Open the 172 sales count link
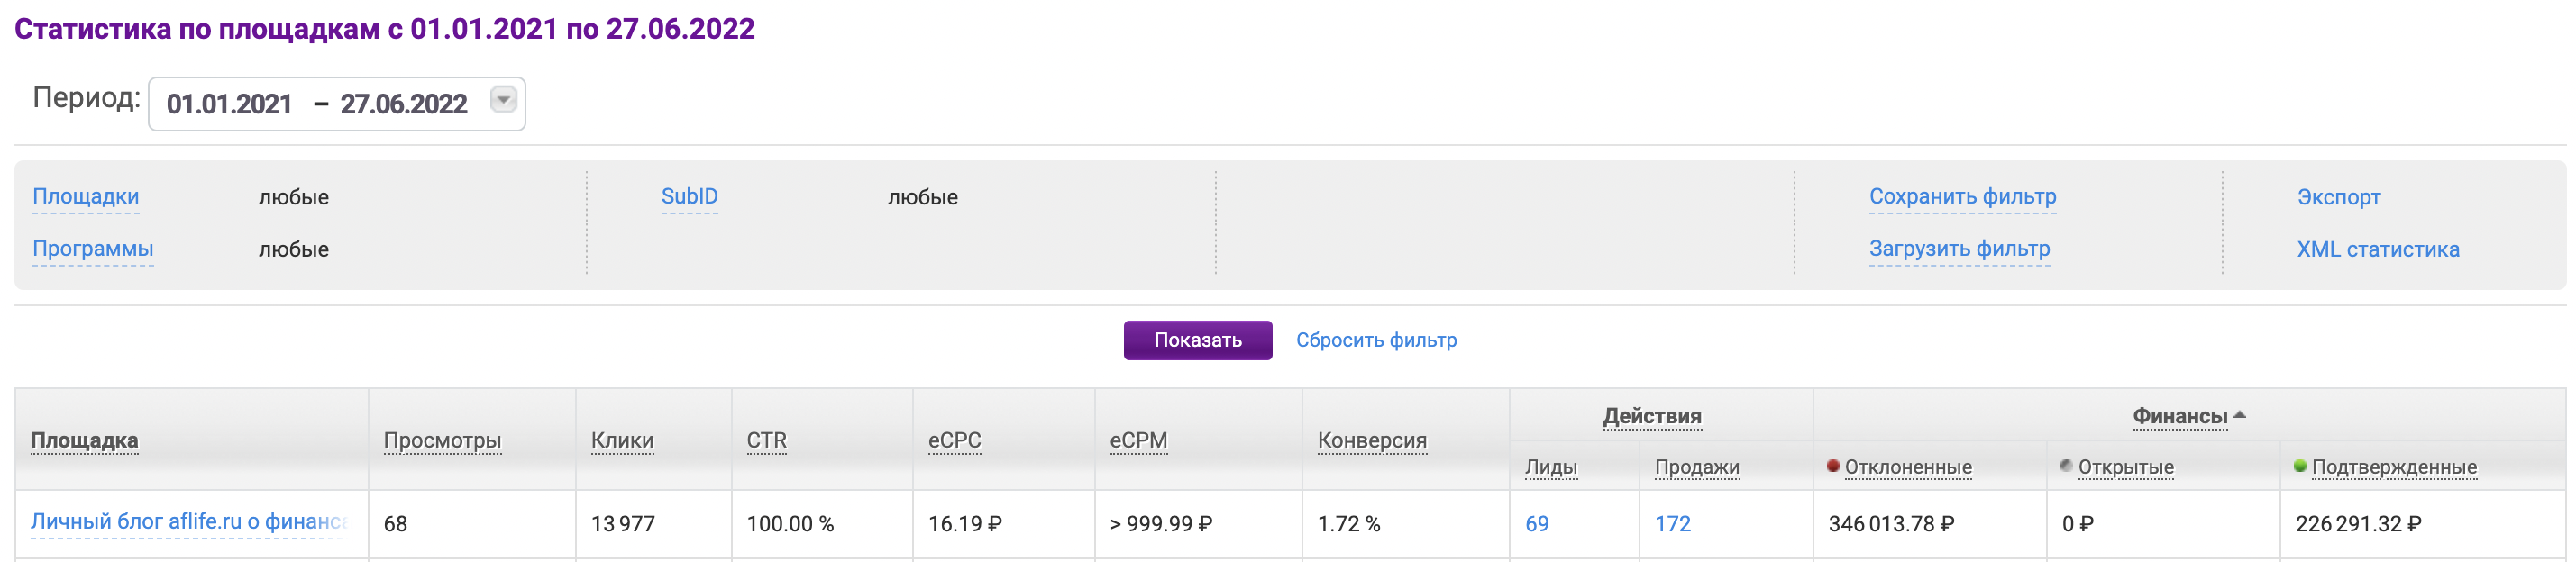This screenshot has width=2576, height=562. (1672, 524)
